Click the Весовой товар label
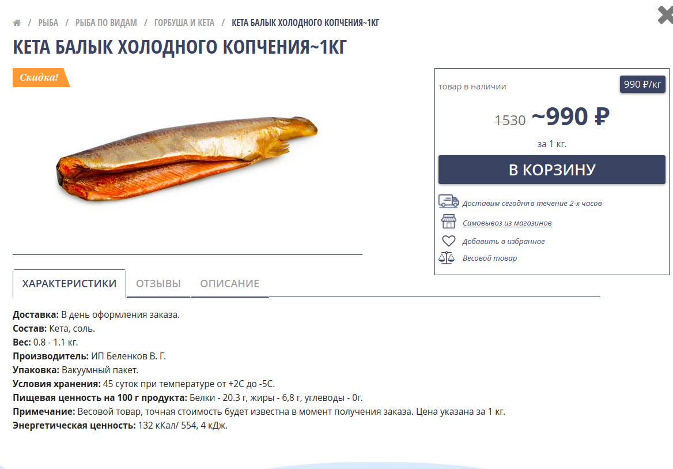 pos(489,258)
